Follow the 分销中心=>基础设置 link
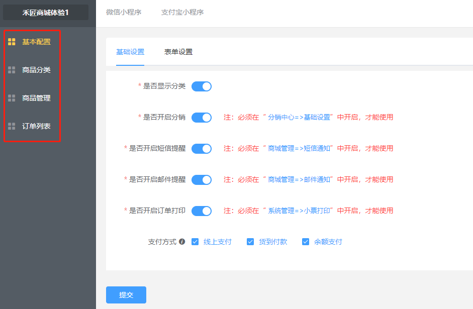473x309 pixels. tap(299, 118)
